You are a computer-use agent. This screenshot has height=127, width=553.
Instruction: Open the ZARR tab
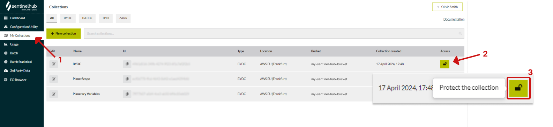click(123, 18)
